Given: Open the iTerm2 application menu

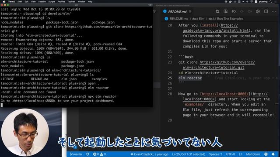Looking at the screenshot, I should point(11,2).
